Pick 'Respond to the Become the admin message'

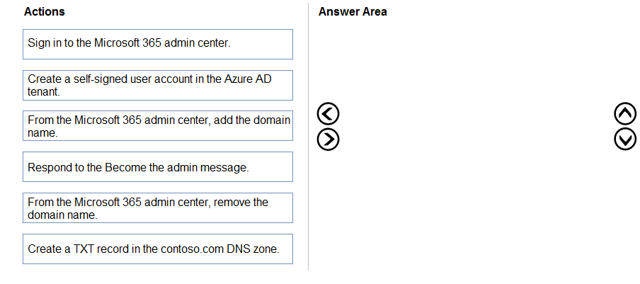pyautogui.click(x=157, y=167)
